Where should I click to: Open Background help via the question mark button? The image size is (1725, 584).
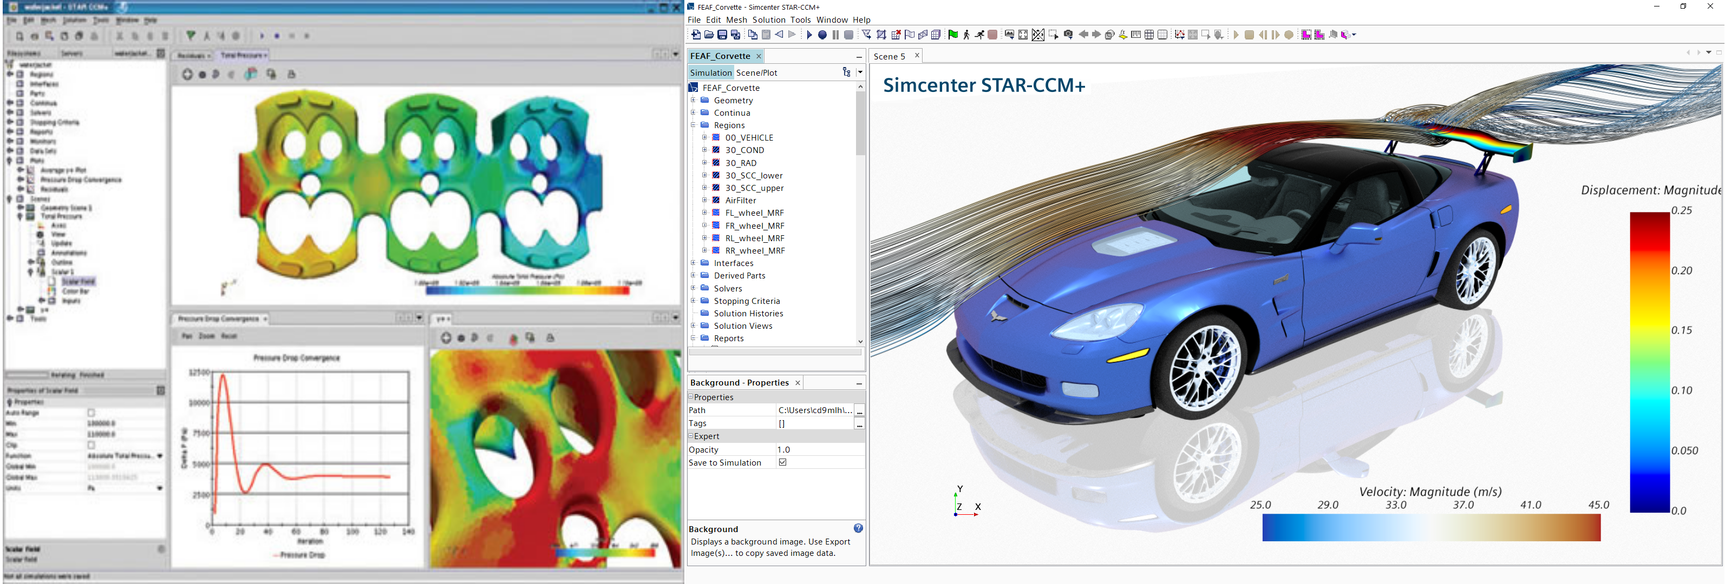(858, 528)
